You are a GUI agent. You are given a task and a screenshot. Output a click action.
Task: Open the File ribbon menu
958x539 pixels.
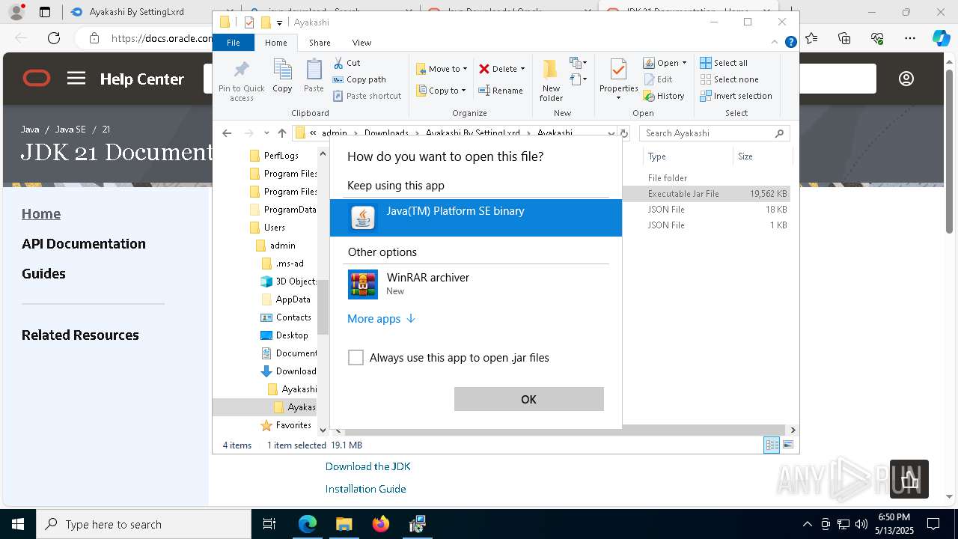click(234, 43)
